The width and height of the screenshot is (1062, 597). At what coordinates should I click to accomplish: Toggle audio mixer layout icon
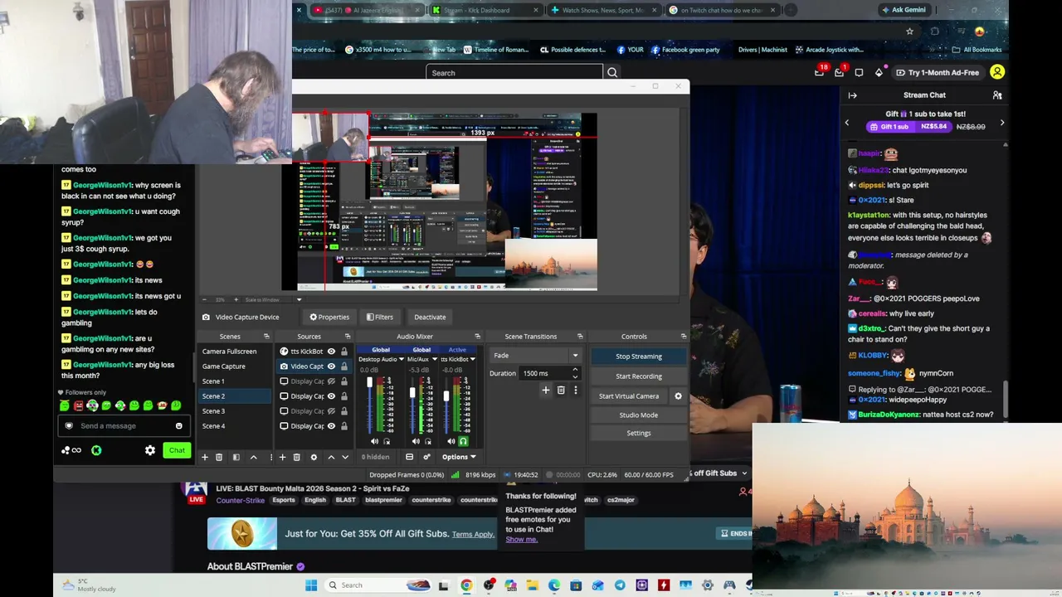point(409,457)
